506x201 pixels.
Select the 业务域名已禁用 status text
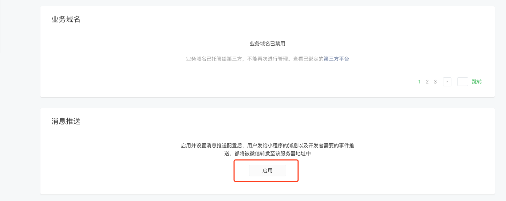tap(268, 44)
